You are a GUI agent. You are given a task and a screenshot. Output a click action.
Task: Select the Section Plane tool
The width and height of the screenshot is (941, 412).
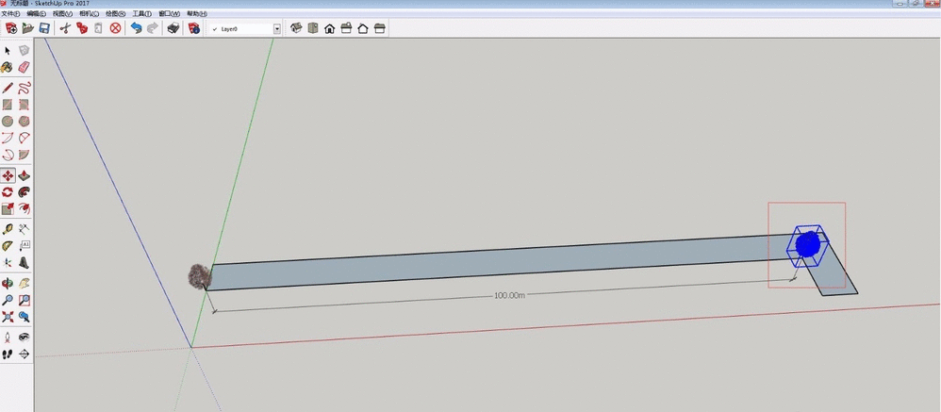pos(25,354)
